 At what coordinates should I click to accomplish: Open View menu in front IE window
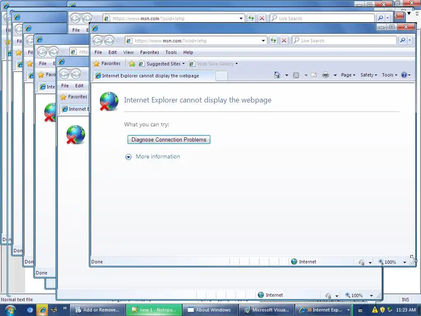(x=128, y=52)
